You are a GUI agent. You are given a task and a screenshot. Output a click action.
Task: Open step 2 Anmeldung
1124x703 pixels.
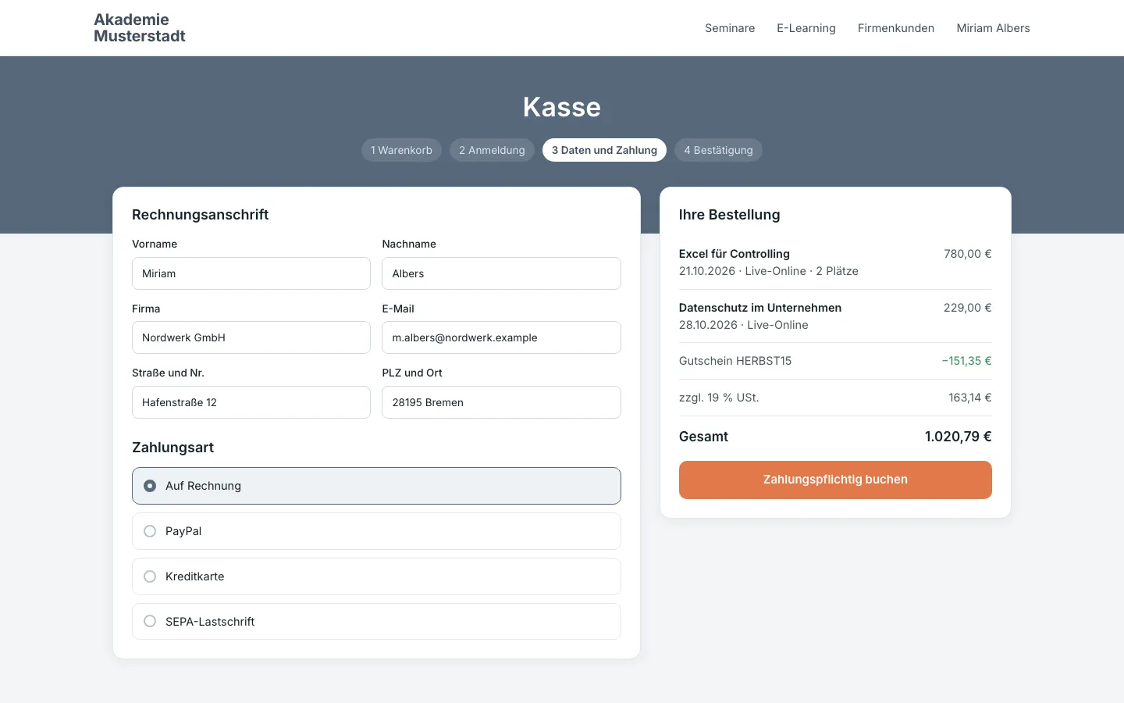[x=492, y=150]
